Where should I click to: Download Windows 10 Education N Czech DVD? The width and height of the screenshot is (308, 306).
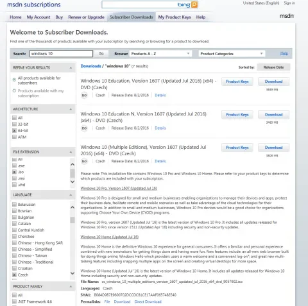(x=273, y=115)
